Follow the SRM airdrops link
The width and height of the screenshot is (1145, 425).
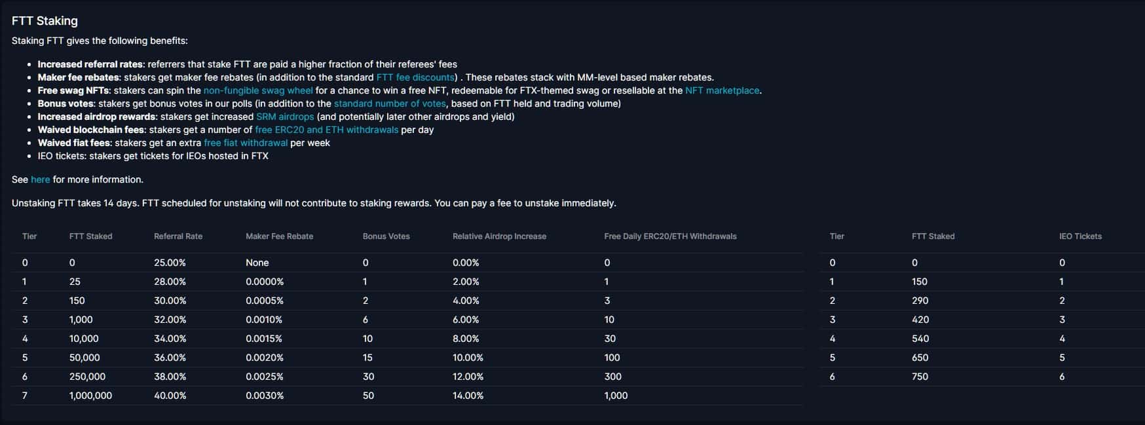coord(285,117)
